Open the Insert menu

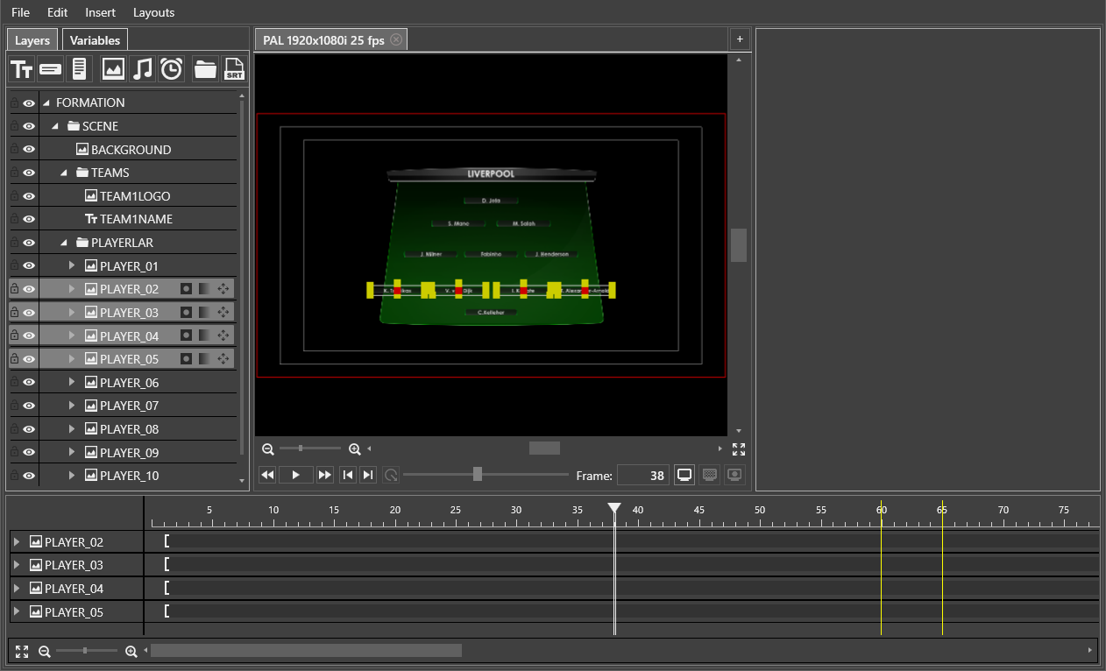coord(100,12)
